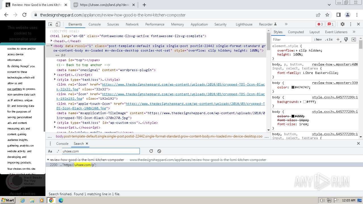Viewport: 363px width, 204px height.
Task: Show more DevTools tabs chevron
Action: click(x=286, y=24)
